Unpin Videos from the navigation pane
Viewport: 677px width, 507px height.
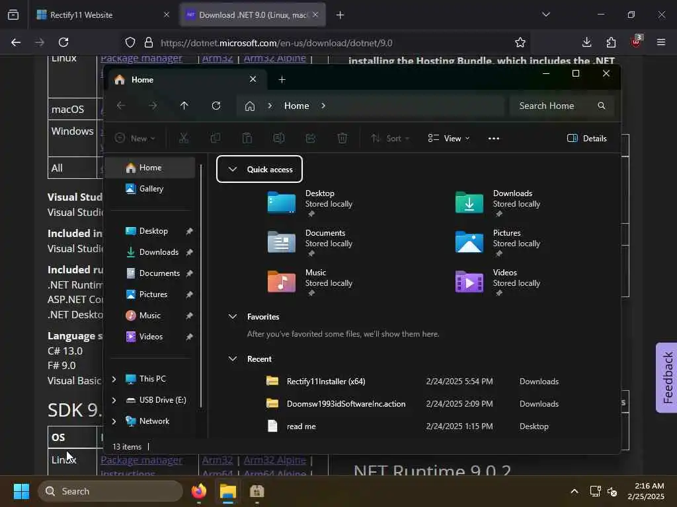[189, 337]
